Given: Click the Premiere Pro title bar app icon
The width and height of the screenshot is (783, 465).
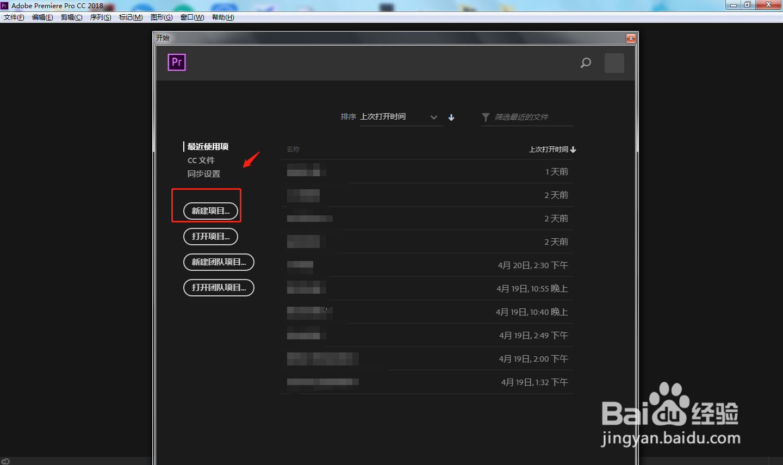Looking at the screenshot, I should (4, 5).
